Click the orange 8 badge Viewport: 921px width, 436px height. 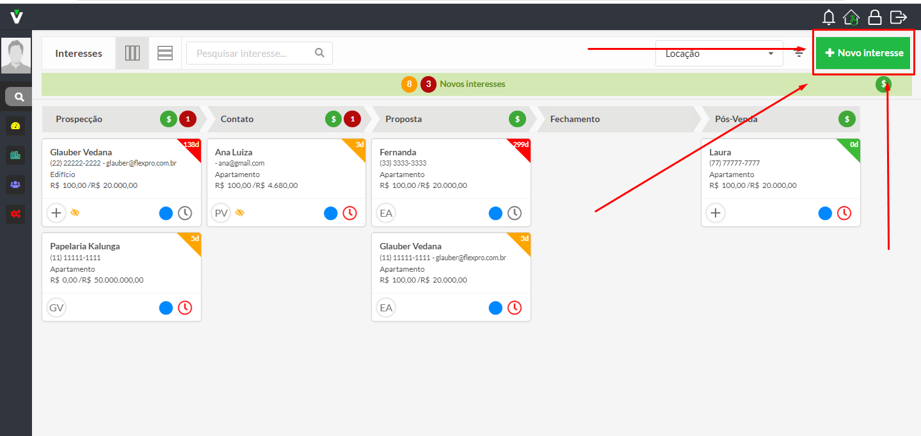point(410,84)
